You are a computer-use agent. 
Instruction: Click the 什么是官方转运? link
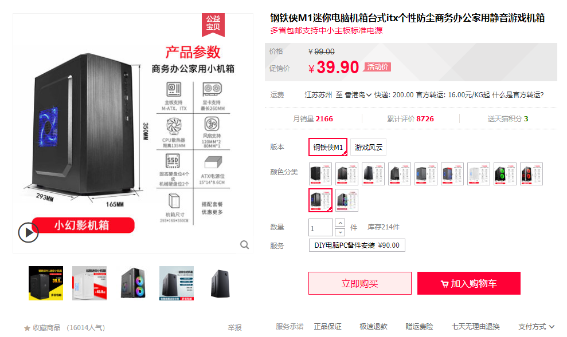518,95
